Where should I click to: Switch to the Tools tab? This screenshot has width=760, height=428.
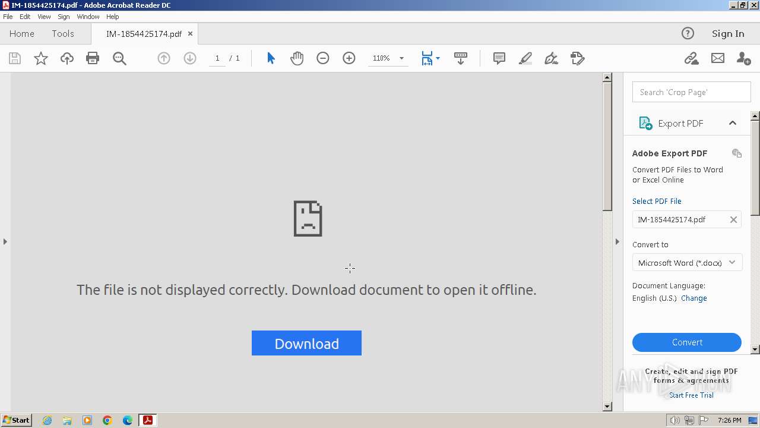click(x=63, y=34)
